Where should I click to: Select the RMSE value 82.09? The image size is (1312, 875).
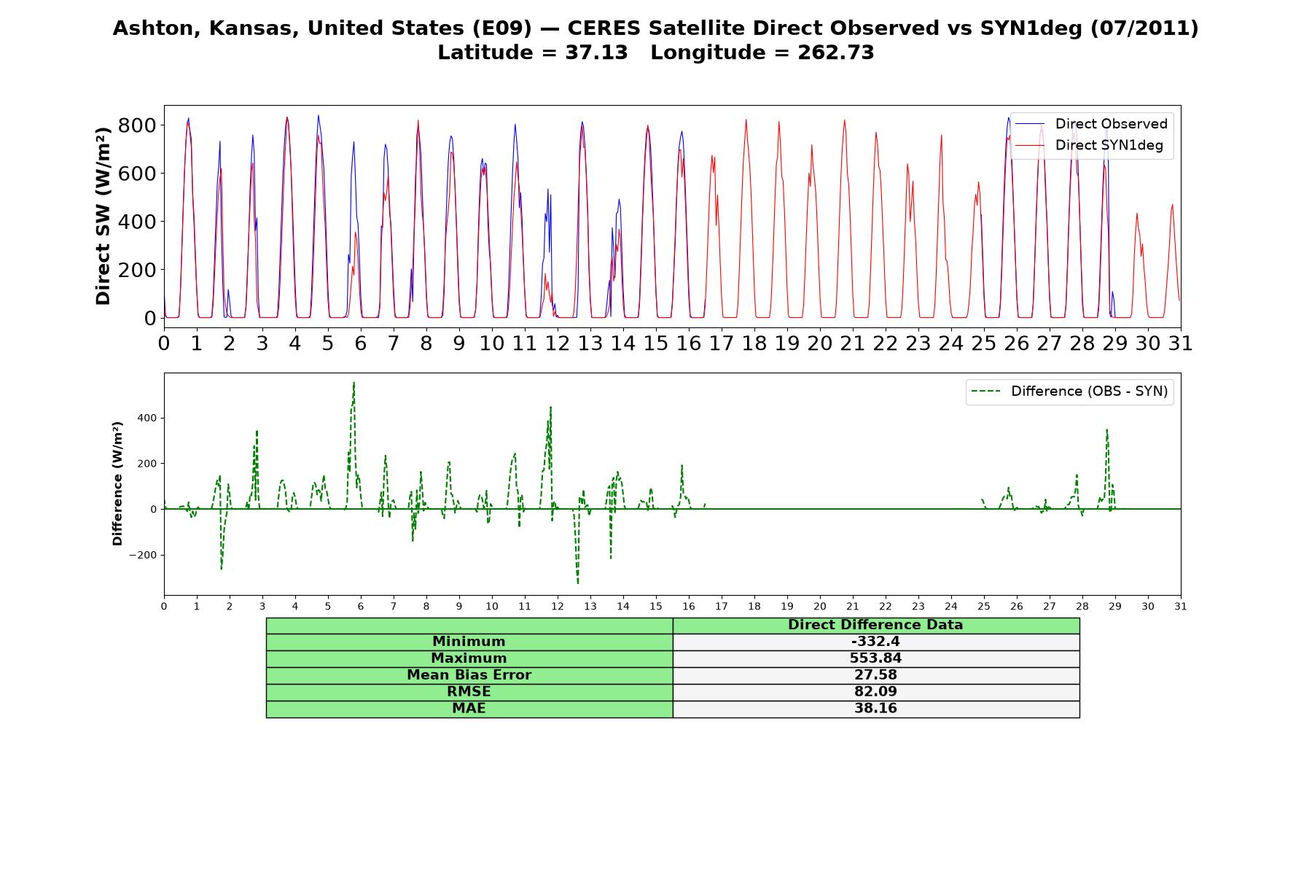coord(875,692)
